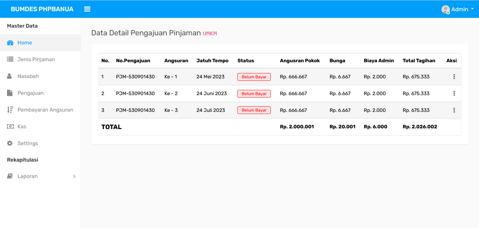Click the Jenis Pinjaman list icon
The width and height of the screenshot is (479, 228).
[10, 59]
